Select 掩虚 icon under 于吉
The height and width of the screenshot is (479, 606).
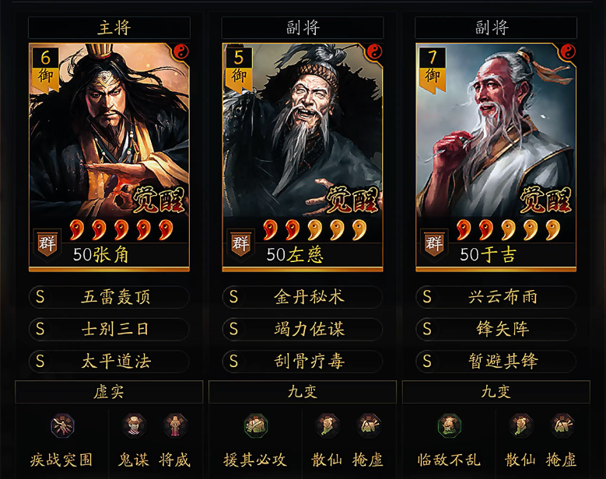tap(562, 425)
